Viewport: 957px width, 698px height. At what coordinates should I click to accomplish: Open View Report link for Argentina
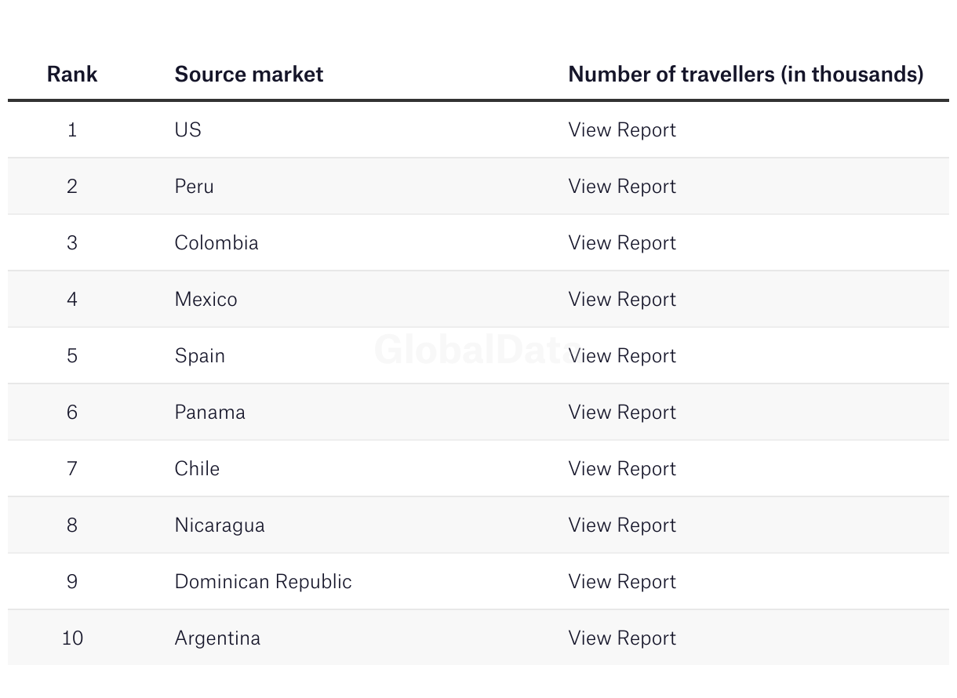pyautogui.click(x=622, y=638)
